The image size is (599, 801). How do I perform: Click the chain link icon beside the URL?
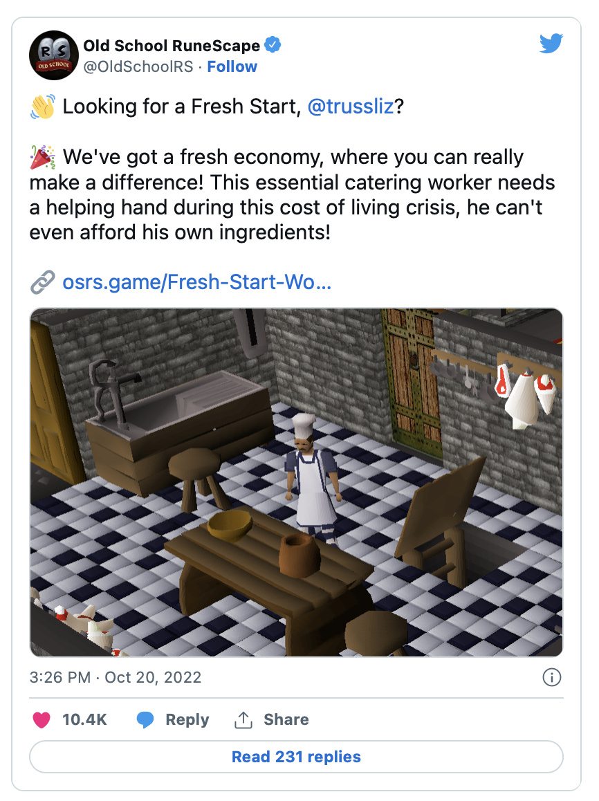pos(42,282)
